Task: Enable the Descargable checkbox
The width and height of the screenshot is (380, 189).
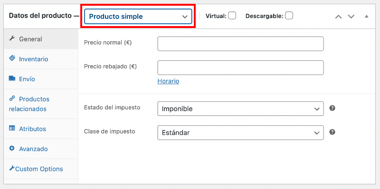Action: (289, 16)
